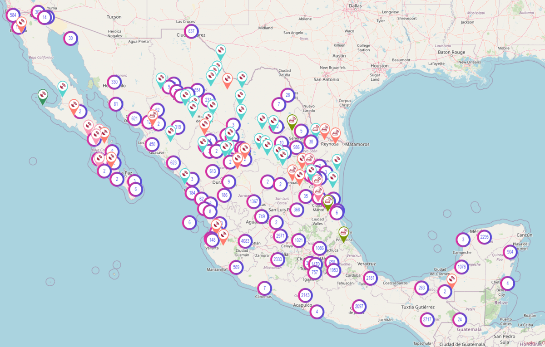The image size is (545, 347).
Task: Select the 2097 cluster marker in Oaxaca
Action: [x=359, y=307]
